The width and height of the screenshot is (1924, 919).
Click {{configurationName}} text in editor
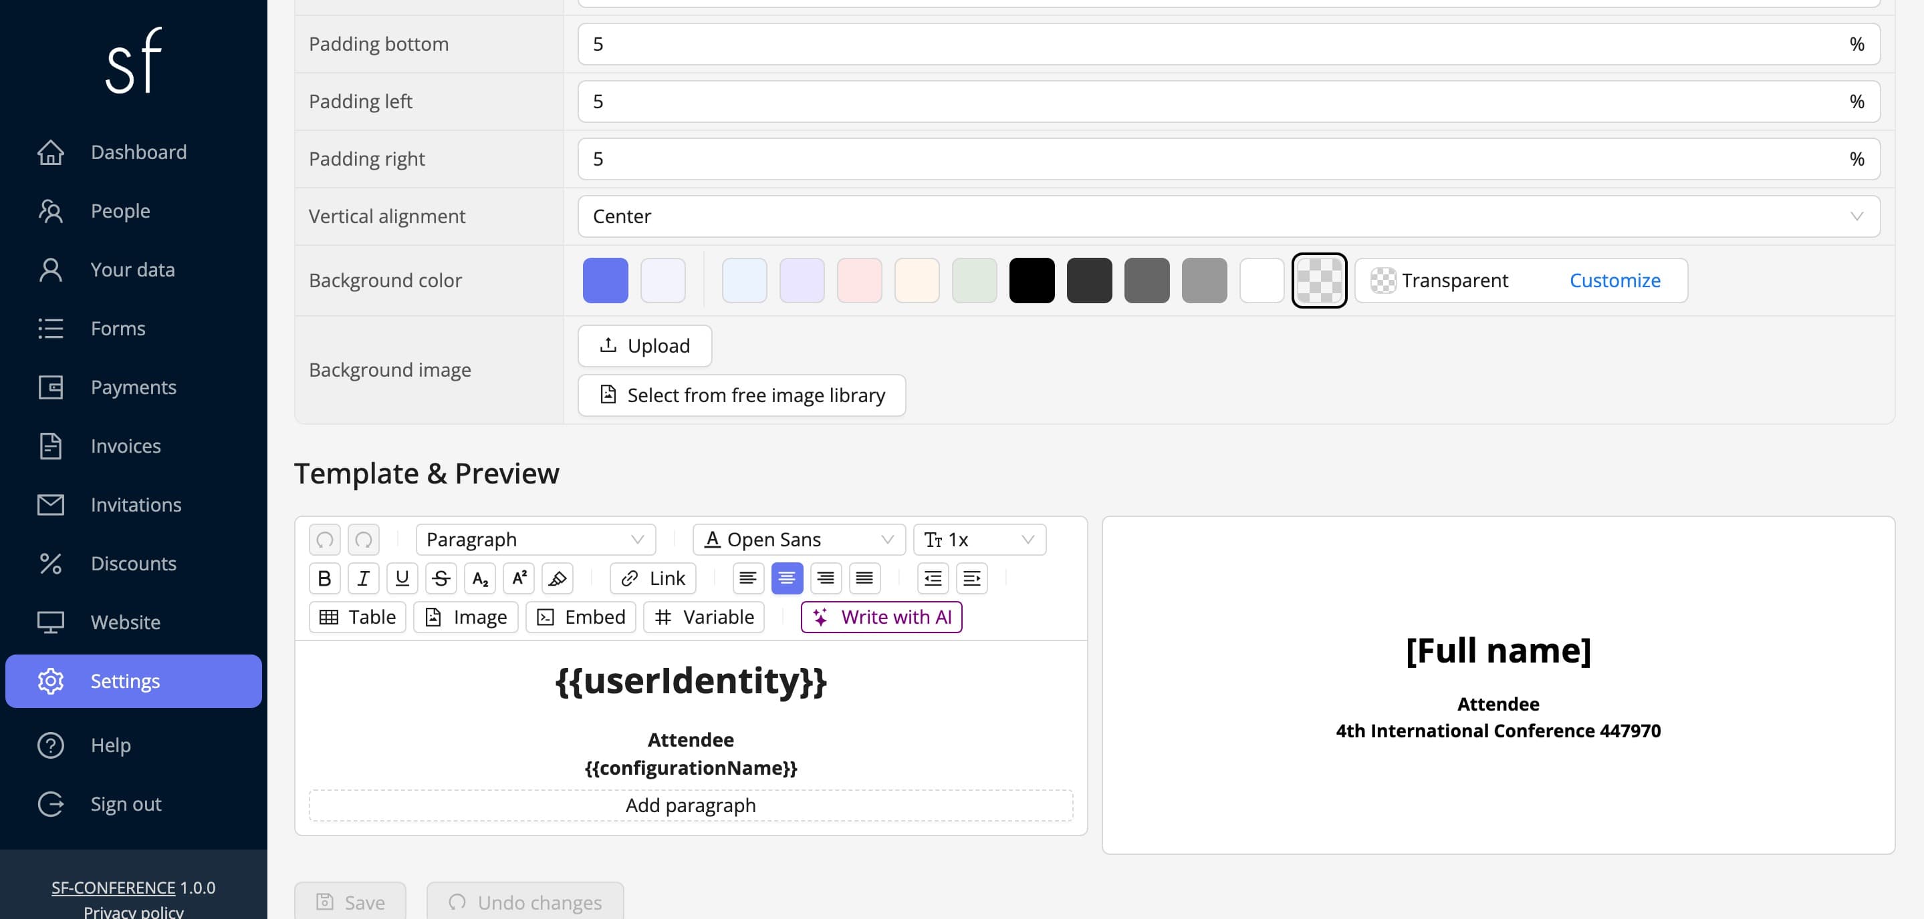pyautogui.click(x=691, y=767)
